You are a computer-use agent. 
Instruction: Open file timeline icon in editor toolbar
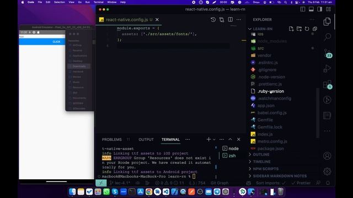(213, 20)
